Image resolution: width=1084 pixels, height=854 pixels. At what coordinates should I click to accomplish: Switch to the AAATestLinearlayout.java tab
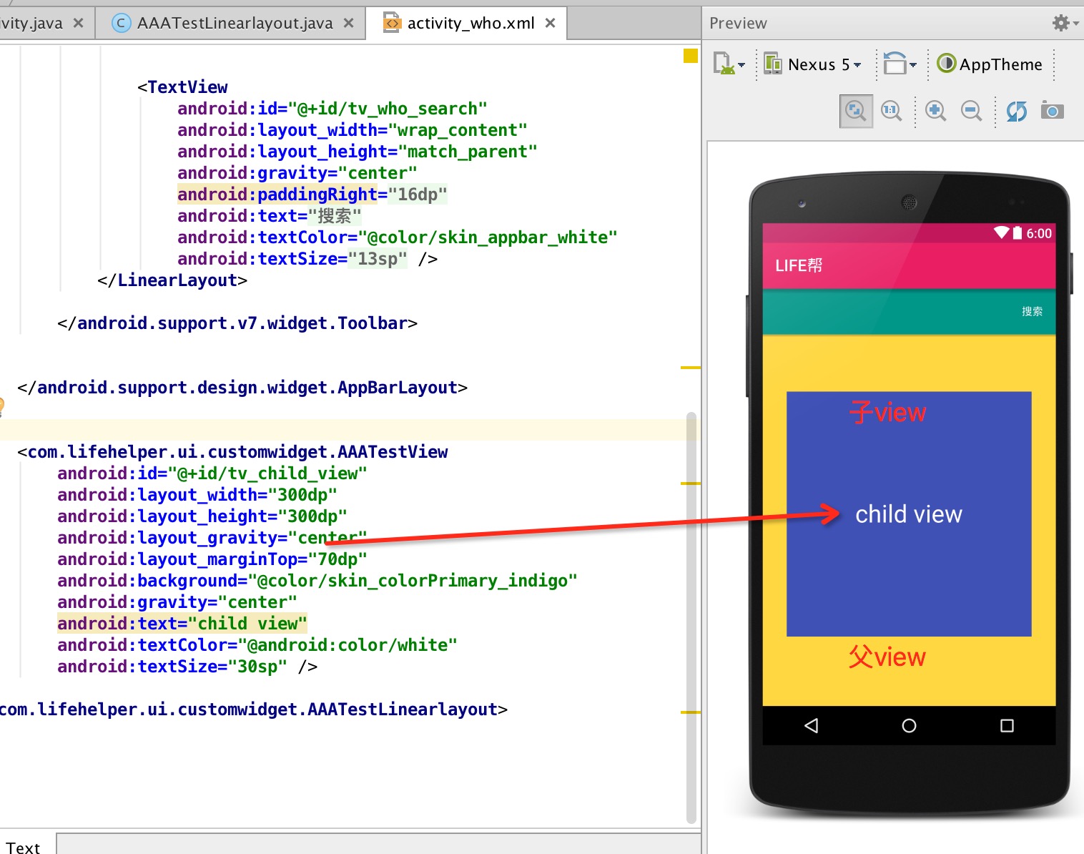click(234, 24)
